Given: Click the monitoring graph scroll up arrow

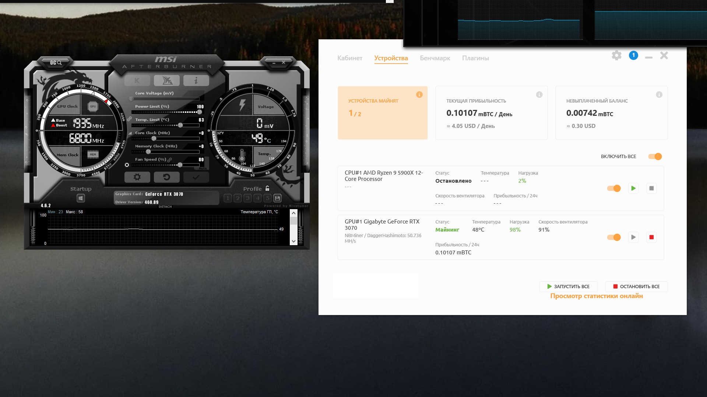Looking at the screenshot, I should pyautogui.click(x=293, y=213).
